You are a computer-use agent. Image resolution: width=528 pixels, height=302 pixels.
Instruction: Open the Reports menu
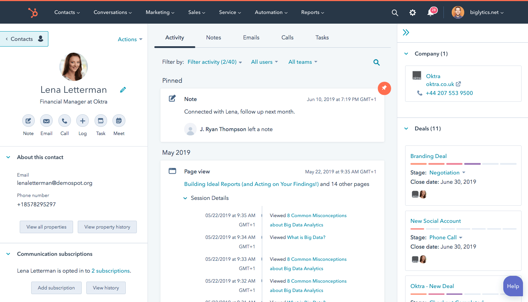coord(313,12)
